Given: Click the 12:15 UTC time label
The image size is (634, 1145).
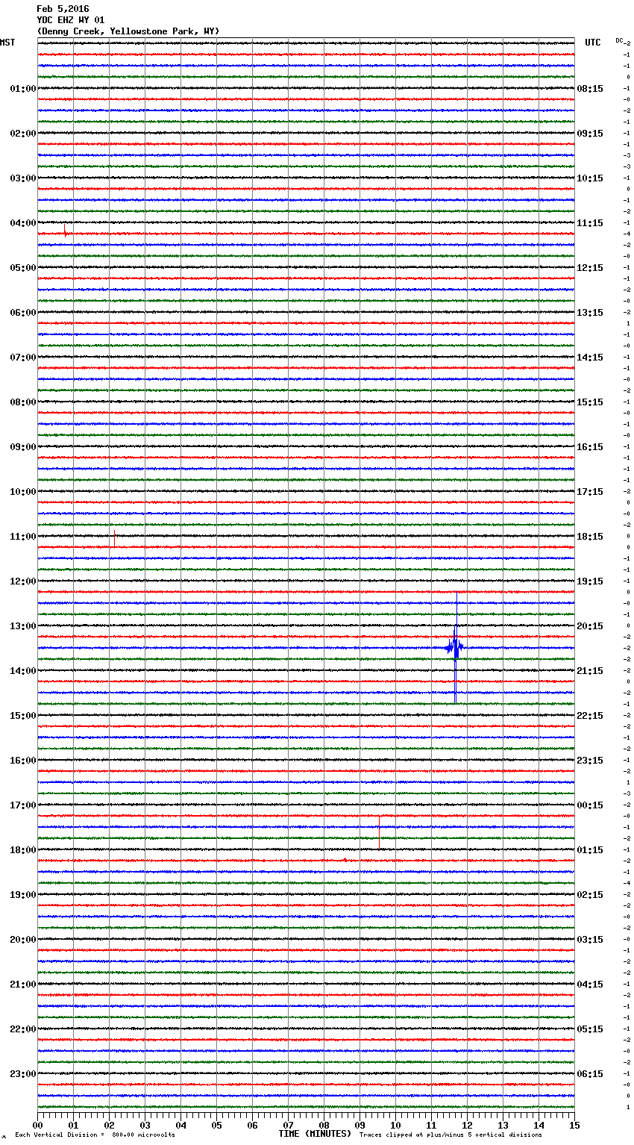Looking at the screenshot, I should [590, 268].
